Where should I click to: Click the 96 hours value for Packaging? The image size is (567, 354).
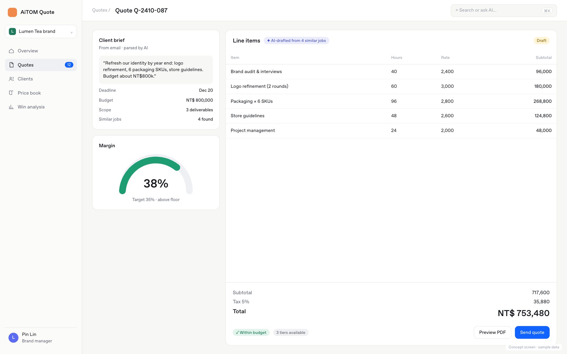point(394,101)
